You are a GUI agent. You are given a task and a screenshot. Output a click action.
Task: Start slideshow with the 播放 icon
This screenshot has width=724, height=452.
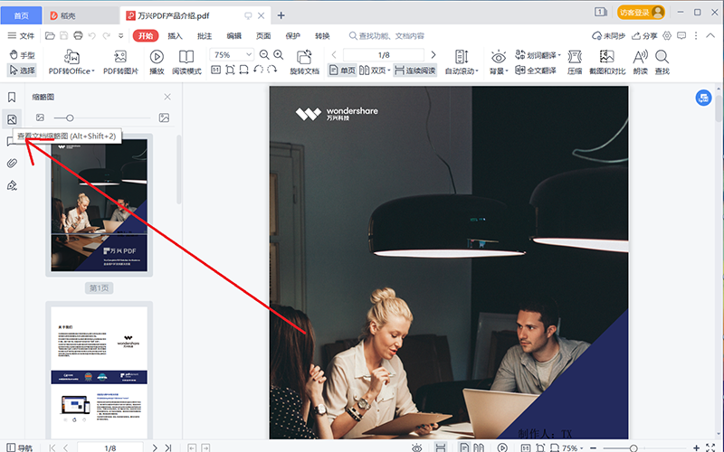(x=157, y=57)
